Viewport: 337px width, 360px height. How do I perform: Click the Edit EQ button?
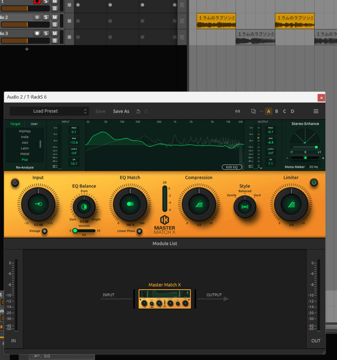coord(232,167)
